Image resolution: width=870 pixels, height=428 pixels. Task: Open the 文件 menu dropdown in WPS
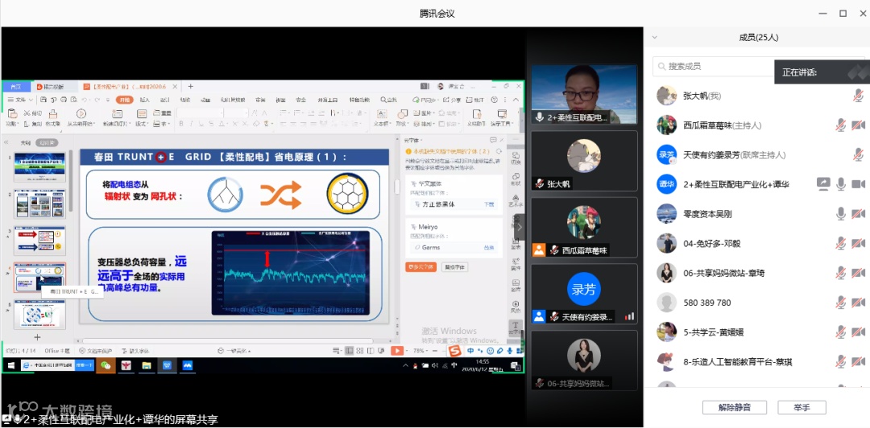20,100
